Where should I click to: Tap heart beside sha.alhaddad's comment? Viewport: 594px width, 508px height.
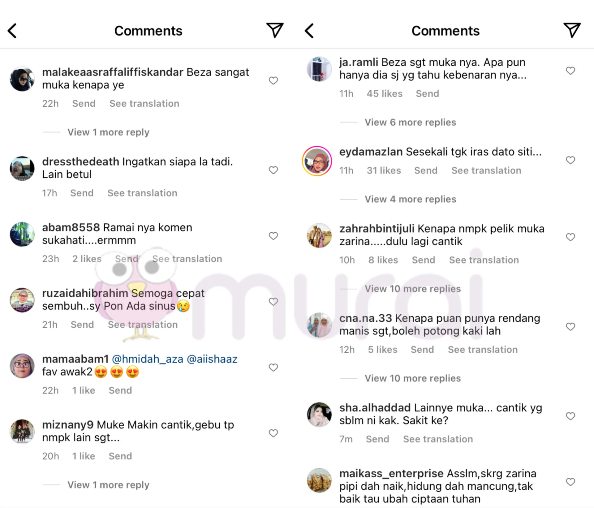pos(570,416)
